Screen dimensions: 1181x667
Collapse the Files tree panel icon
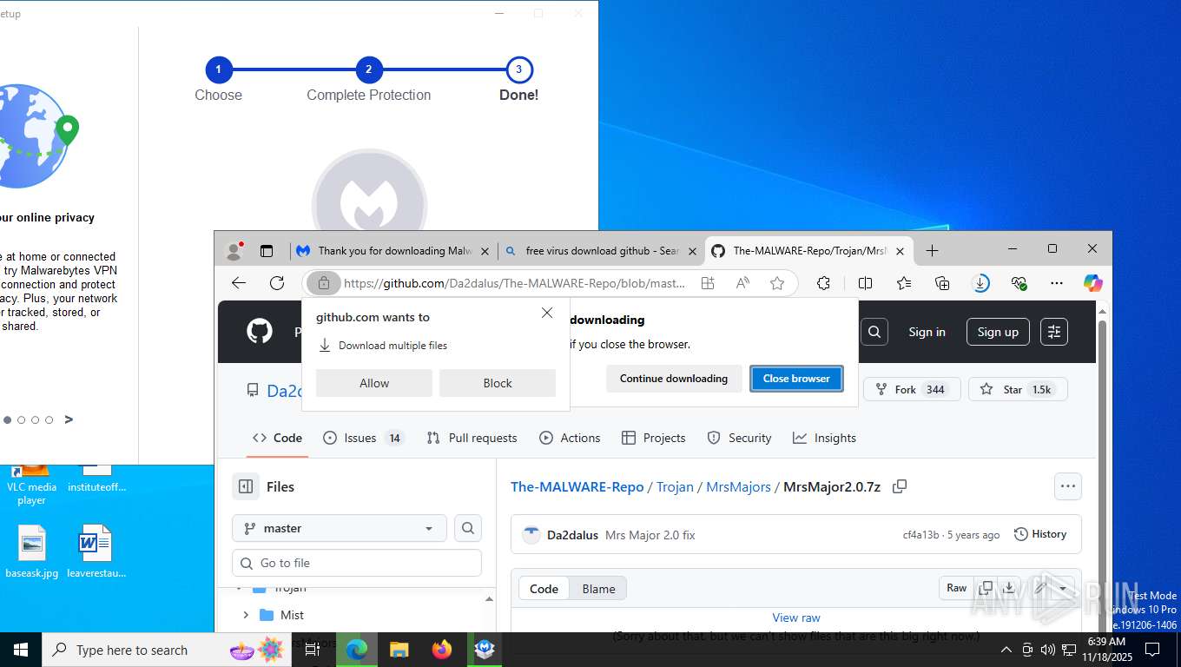pyautogui.click(x=246, y=487)
